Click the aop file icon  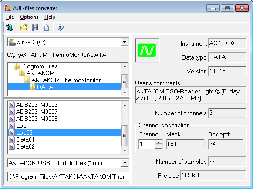[x=12, y=126]
